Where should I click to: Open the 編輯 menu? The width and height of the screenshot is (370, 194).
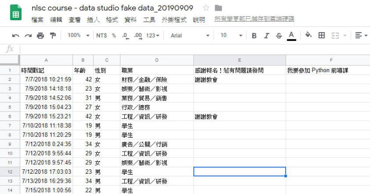click(x=56, y=20)
